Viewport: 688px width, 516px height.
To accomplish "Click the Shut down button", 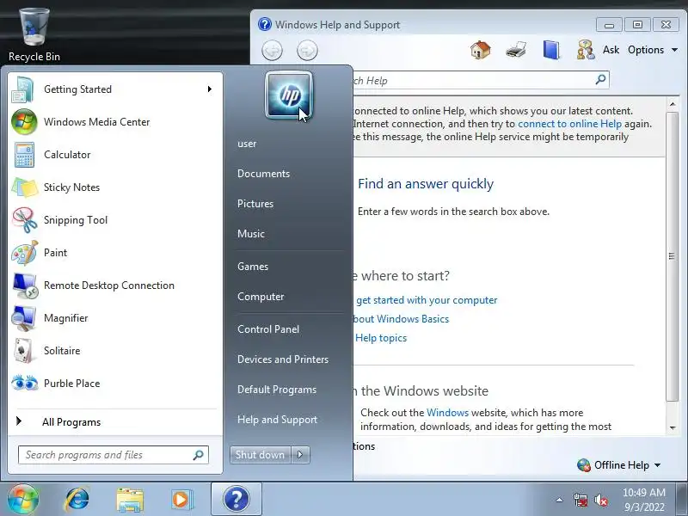I will [x=261, y=455].
